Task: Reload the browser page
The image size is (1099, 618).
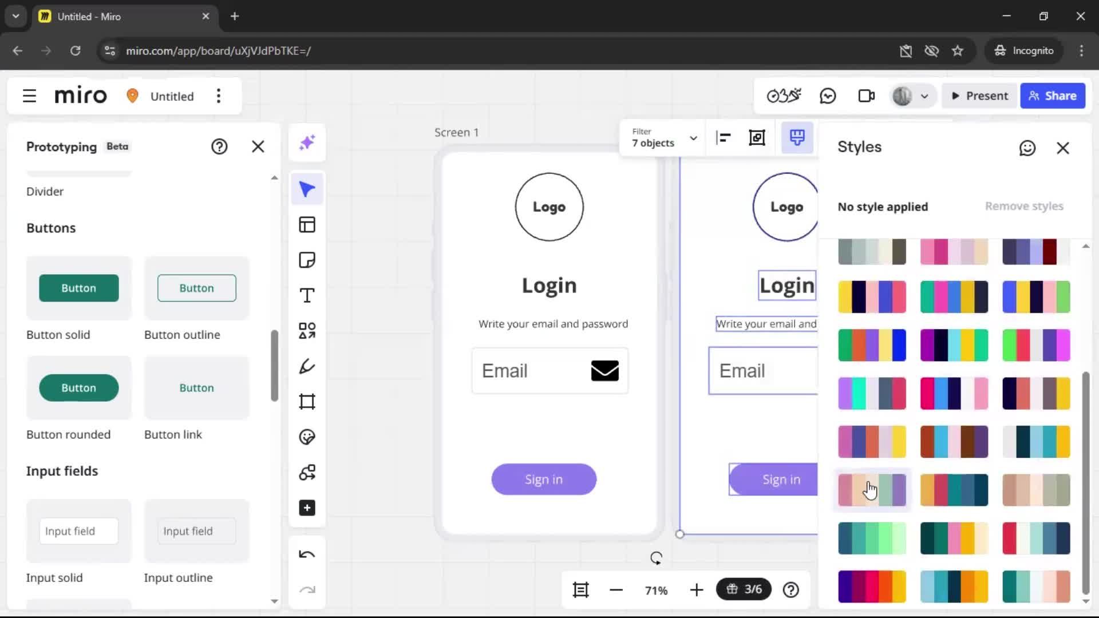Action: [x=75, y=51]
